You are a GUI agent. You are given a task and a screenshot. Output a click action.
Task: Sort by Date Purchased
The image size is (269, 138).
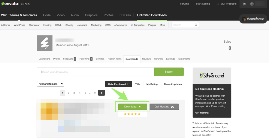[118, 84]
